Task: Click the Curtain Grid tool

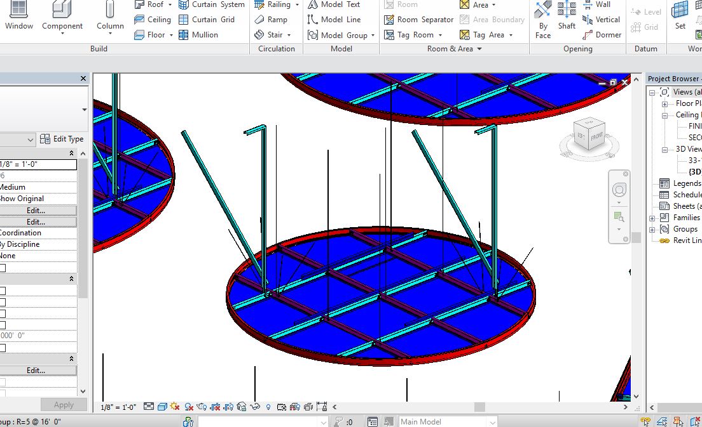Action: [x=206, y=20]
